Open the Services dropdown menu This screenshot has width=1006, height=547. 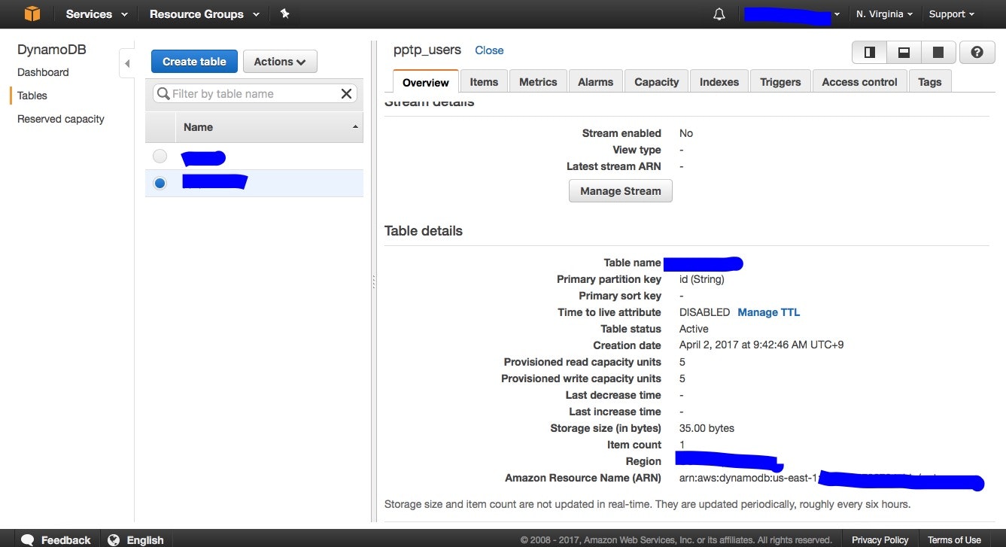[x=96, y=14]
